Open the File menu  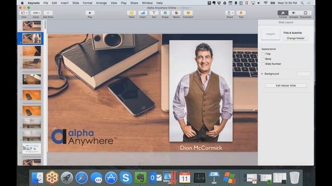46,3
